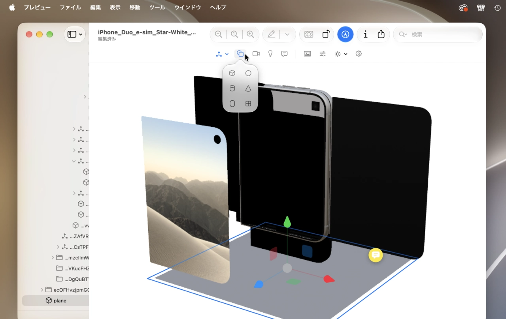Open the share button
Viewport: 506px width, 319px height.
point(381,34)
